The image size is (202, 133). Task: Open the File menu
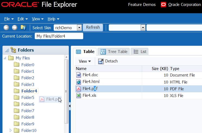coord(9,19)
